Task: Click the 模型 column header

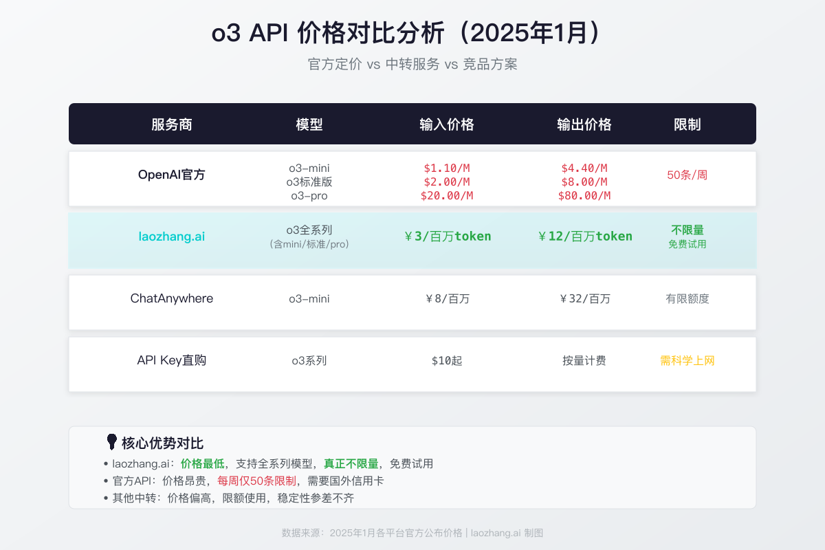Action: 309,124
